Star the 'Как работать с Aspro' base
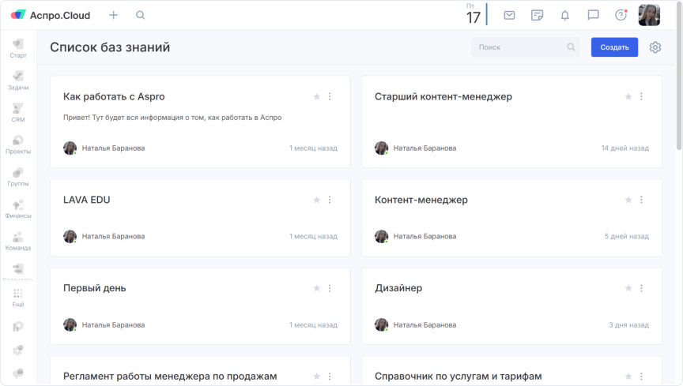683x386 pixels. pos(317,96)
